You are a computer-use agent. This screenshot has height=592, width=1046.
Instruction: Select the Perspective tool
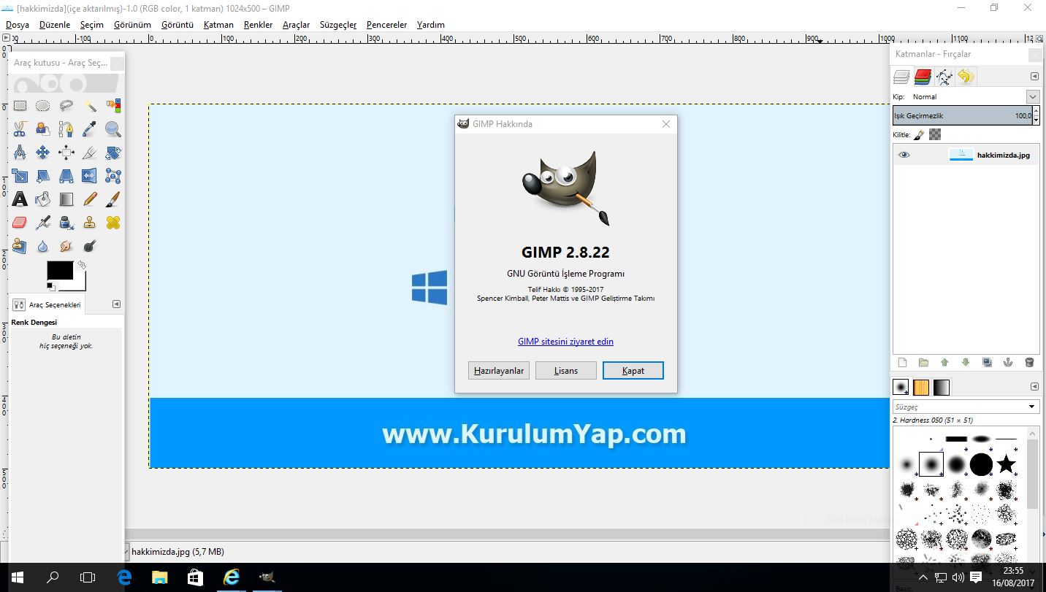click(x=66, y=176)
